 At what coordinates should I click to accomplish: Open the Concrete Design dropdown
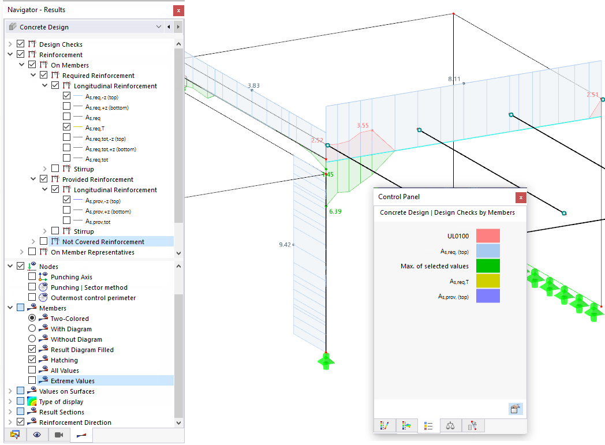click(159, 27)
